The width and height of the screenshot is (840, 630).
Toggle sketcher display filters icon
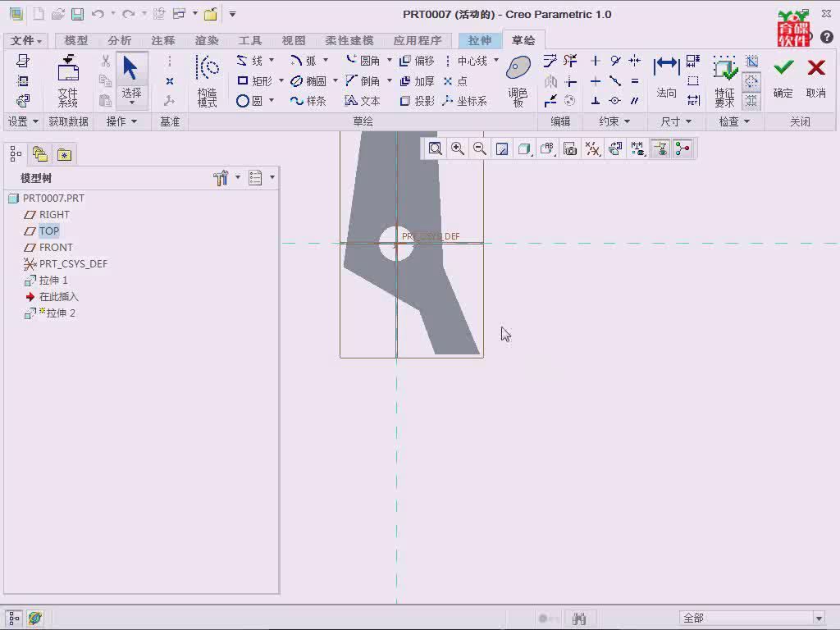[x=637, y=149]
